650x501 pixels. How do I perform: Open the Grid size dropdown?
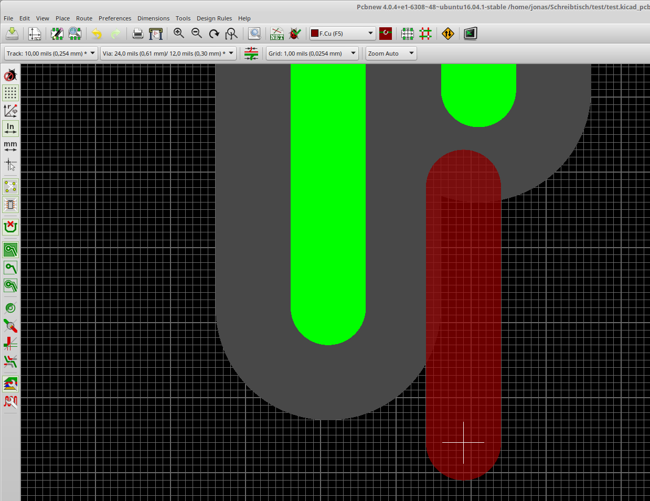[x=313, y=54]
